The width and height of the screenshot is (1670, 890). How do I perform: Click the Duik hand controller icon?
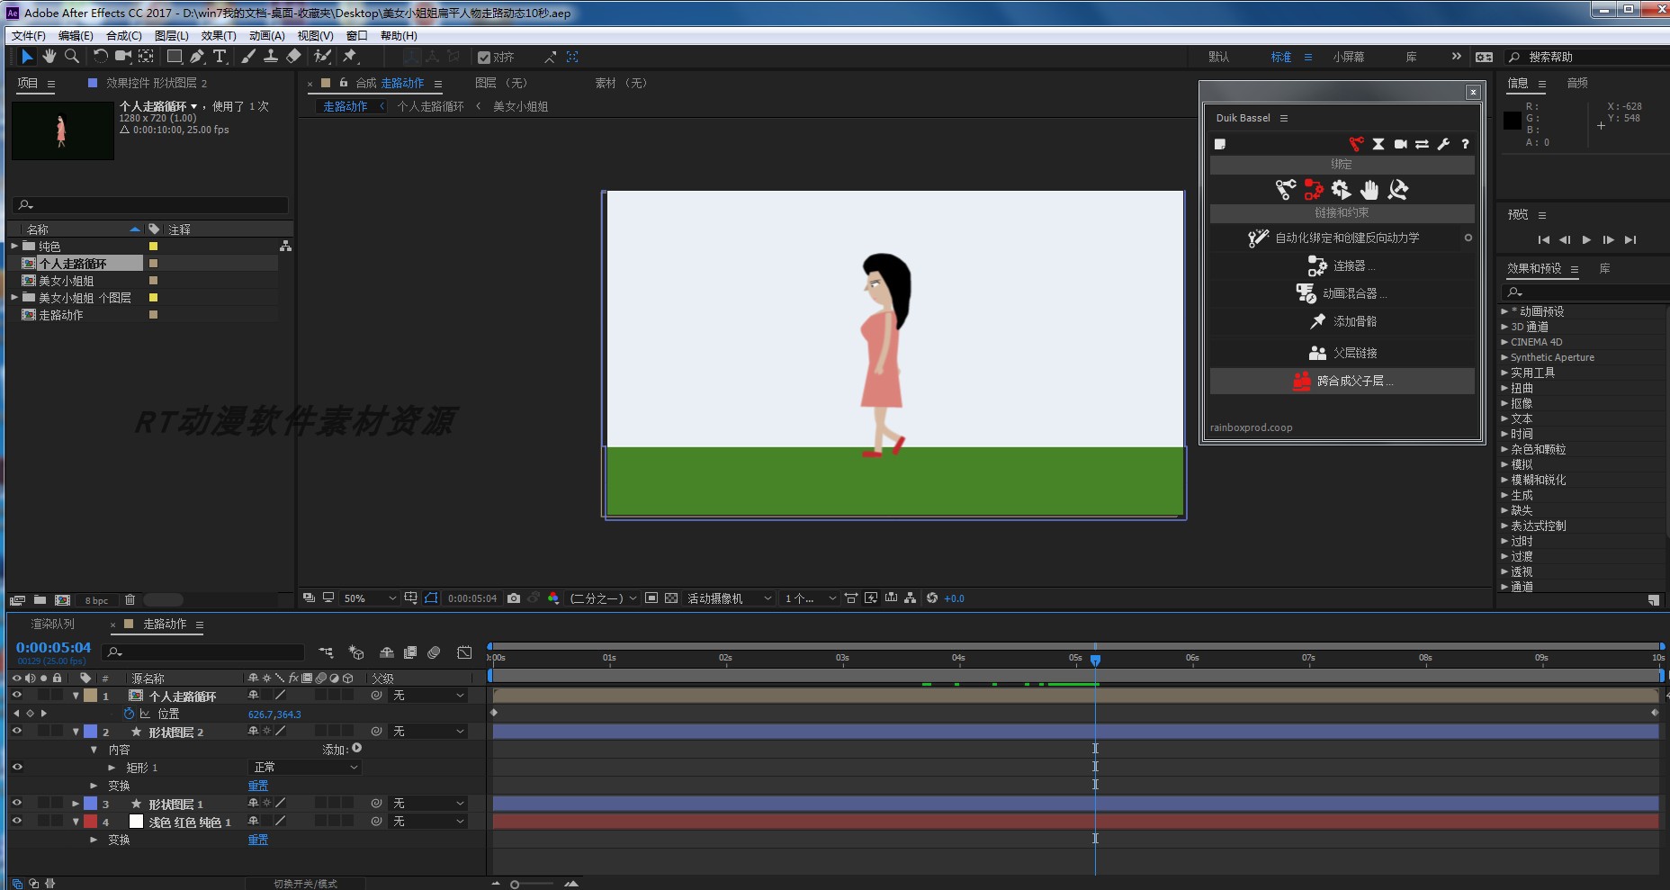coord(1369,190)
